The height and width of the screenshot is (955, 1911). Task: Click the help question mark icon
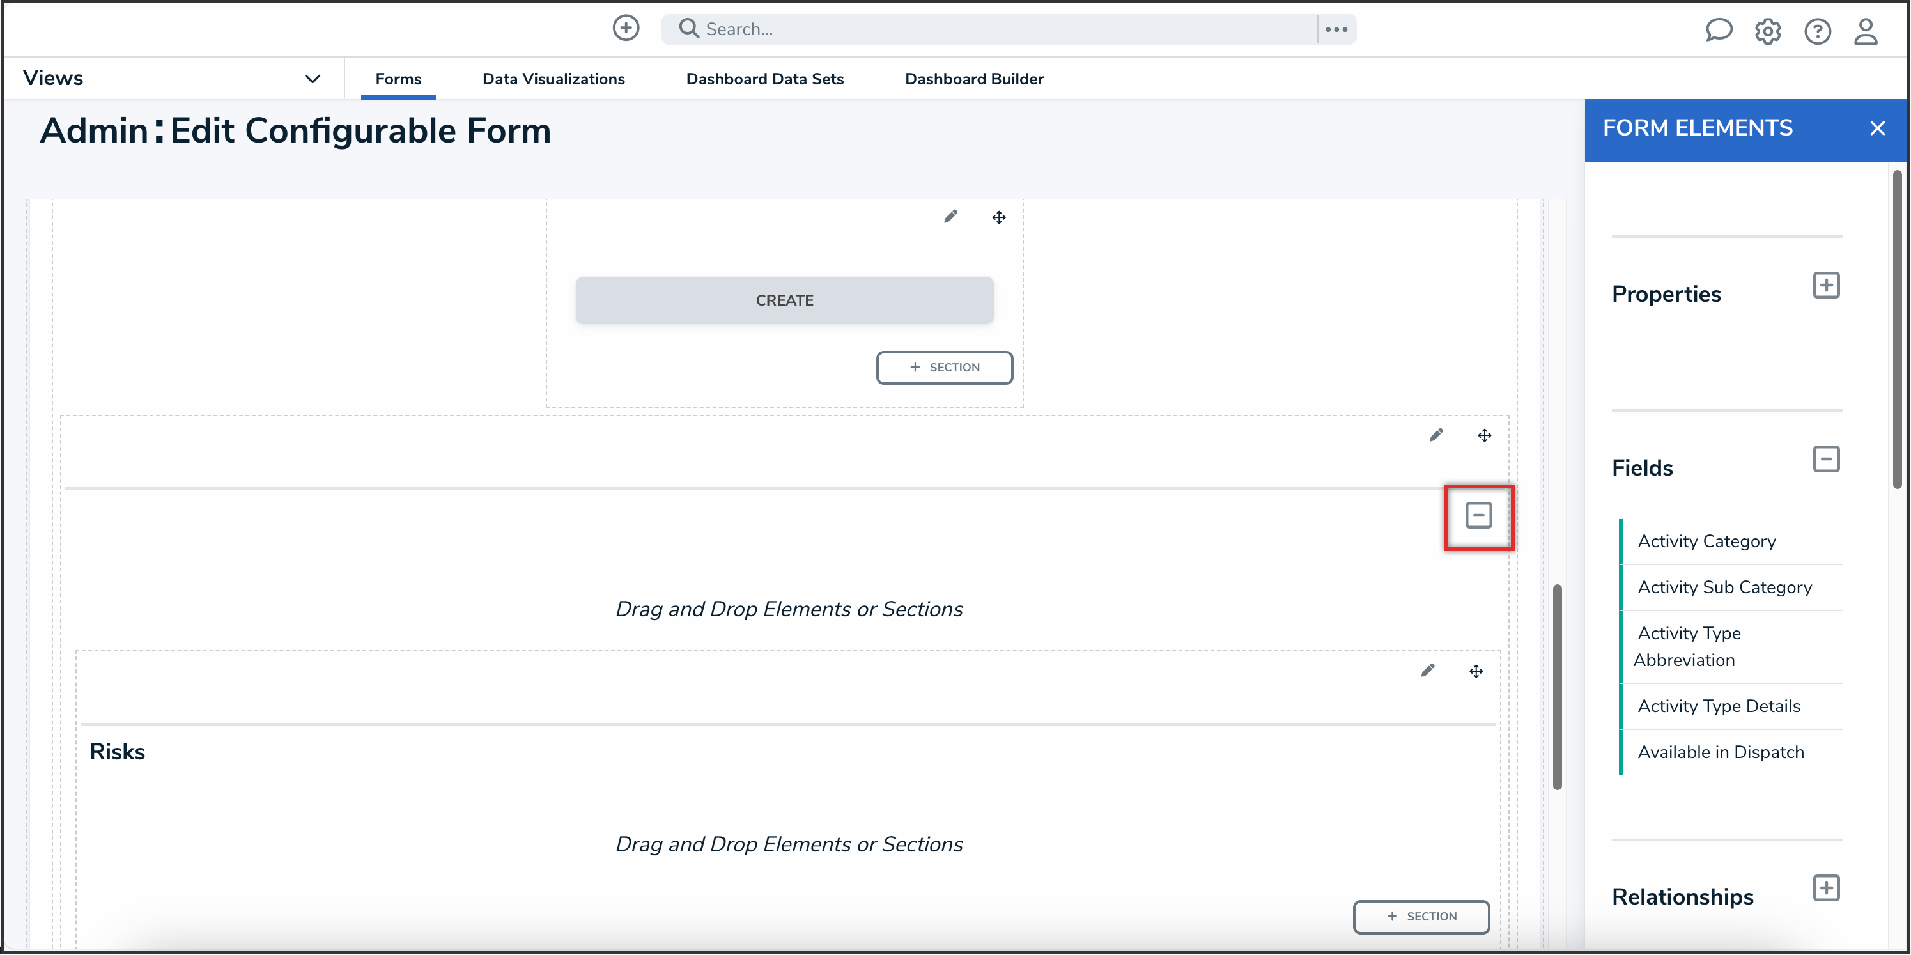[x=1817, y=31]
